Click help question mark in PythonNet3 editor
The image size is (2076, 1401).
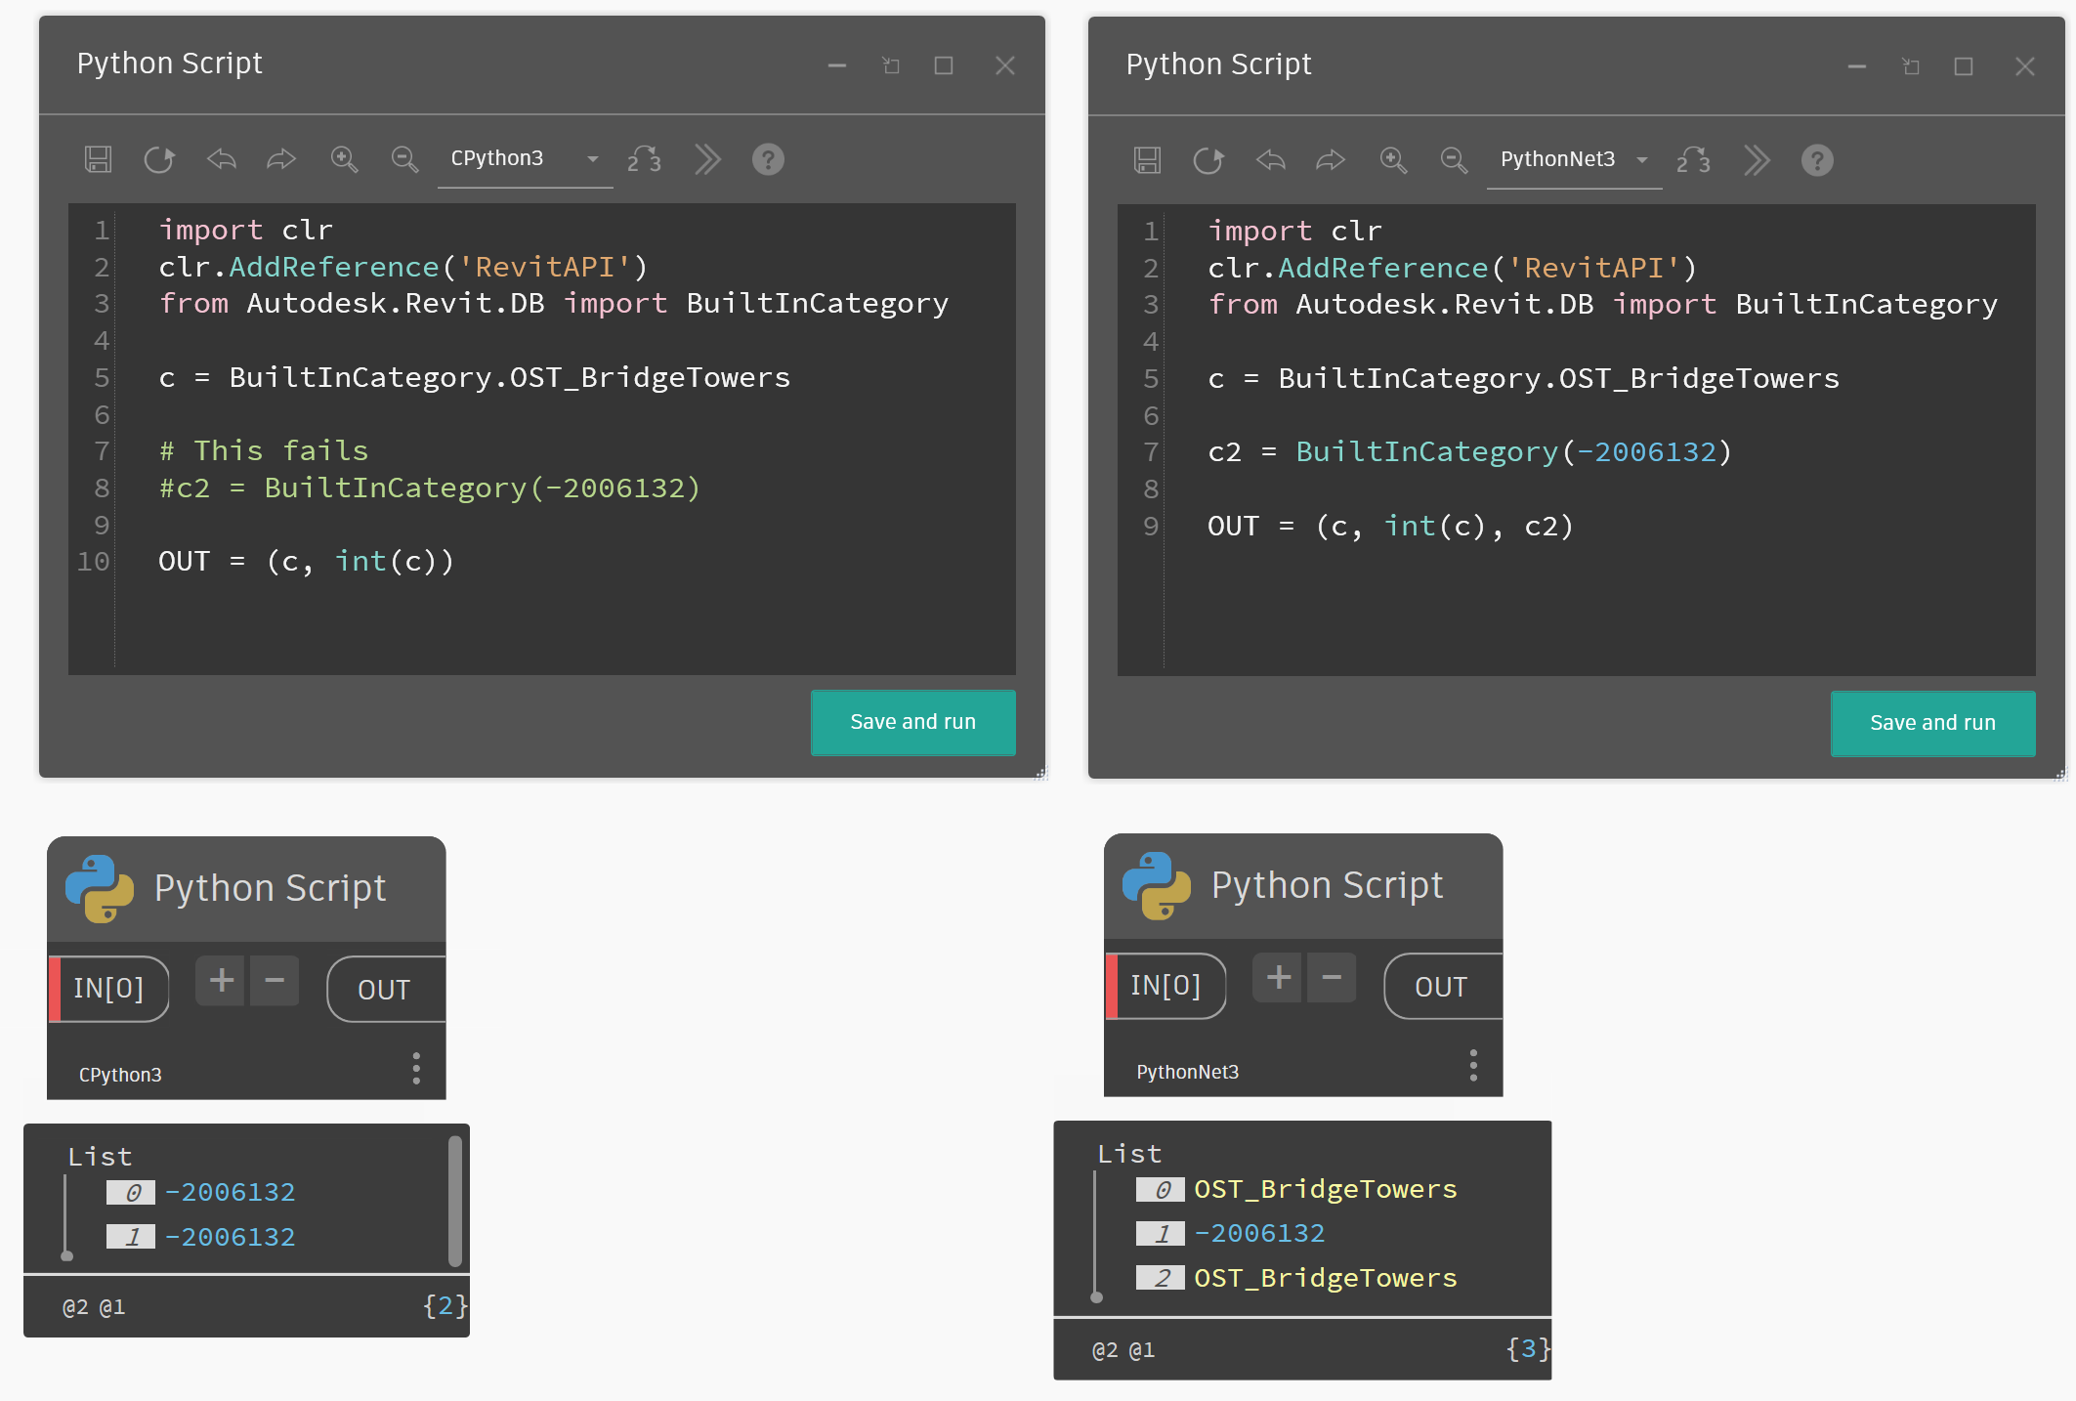(1816, 160)
